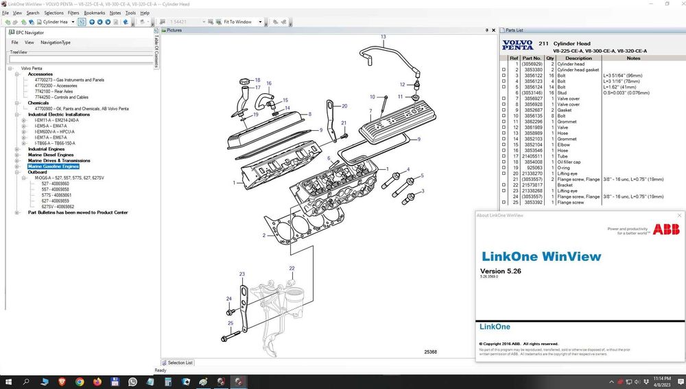Close the About LinkOne WinView dialog

coord(679,215)
